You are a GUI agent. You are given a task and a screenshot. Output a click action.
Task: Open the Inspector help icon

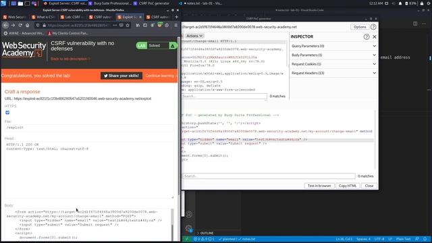coord(367,36)
